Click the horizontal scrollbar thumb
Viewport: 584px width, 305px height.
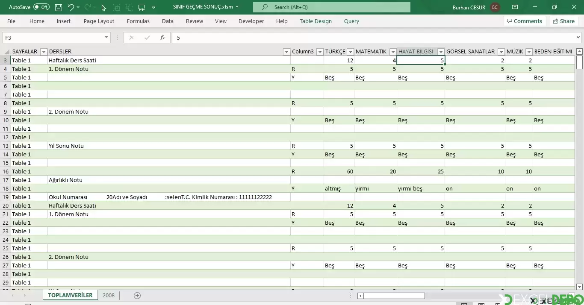click(x=394, y=296)
